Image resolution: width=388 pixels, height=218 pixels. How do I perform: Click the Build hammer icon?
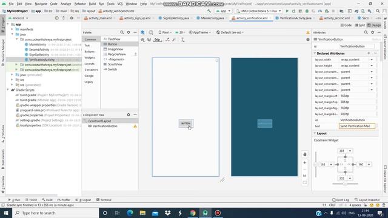pos(209,11)
